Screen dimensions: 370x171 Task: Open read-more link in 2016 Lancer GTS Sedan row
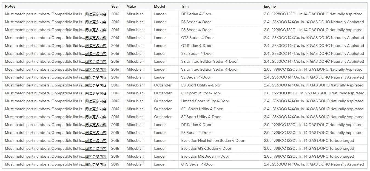point(96,38)
